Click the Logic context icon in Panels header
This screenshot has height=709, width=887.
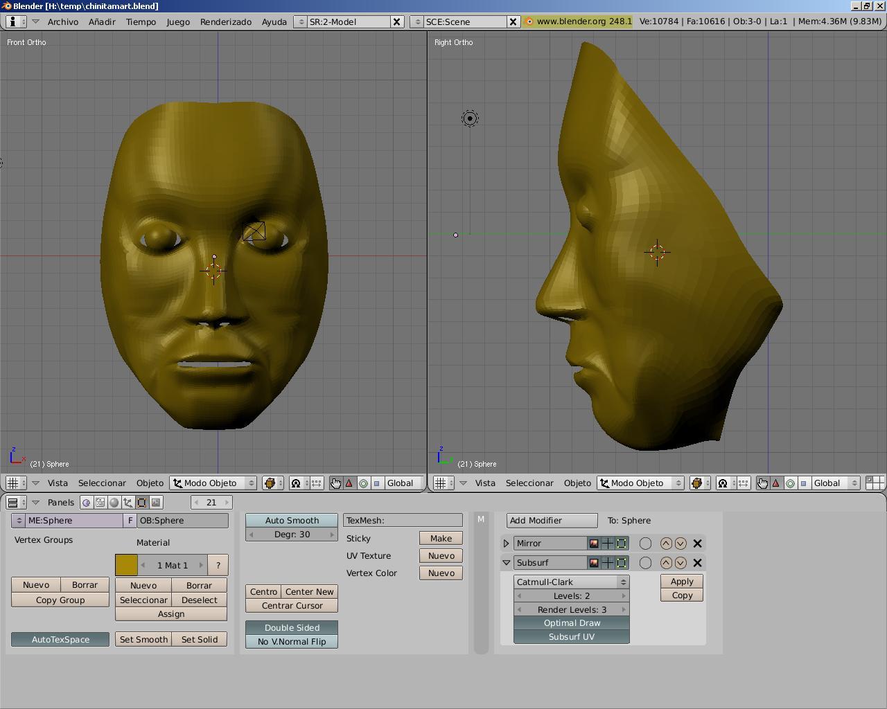click(x=87, y=503)
